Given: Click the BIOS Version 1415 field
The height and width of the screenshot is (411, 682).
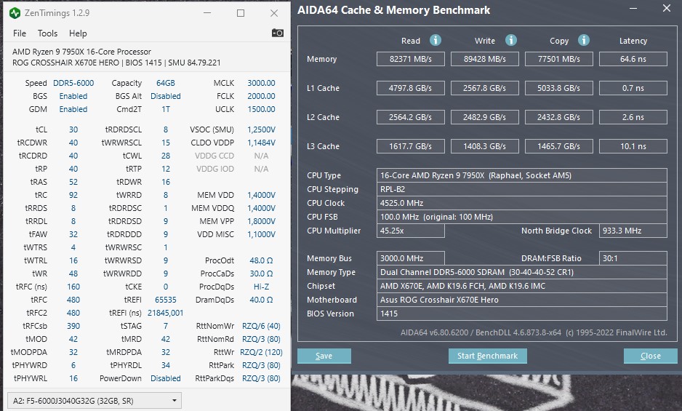Looking at the screenshot, I should 522,314.
